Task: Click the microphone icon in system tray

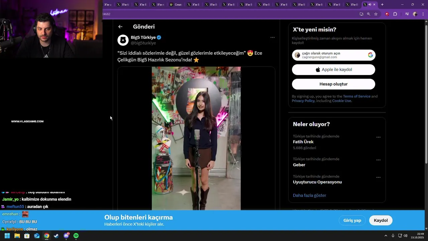Action: click(393, 236)
